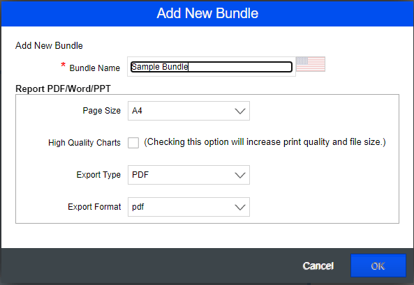Viewport: 414px width, 285px height.
Task: Click the Export Type chevron arrow
Action: pyautogui.click(x=239, y=175)
